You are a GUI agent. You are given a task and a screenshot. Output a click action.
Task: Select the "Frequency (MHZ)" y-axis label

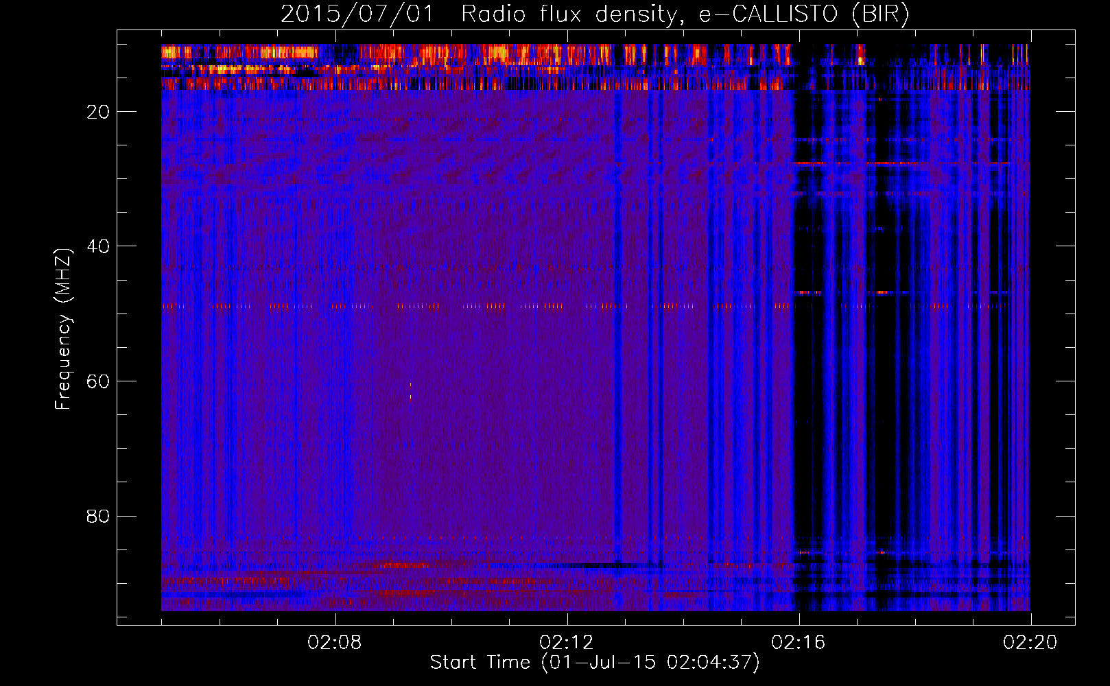coord(63,329)
